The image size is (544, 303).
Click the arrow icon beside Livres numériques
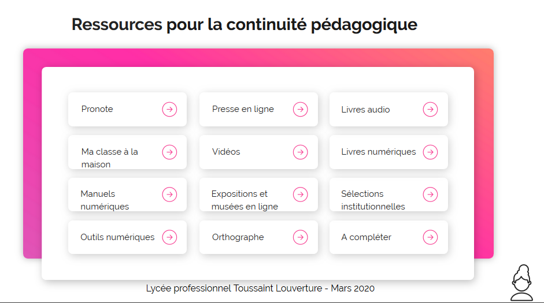click(x=430, y=152)
